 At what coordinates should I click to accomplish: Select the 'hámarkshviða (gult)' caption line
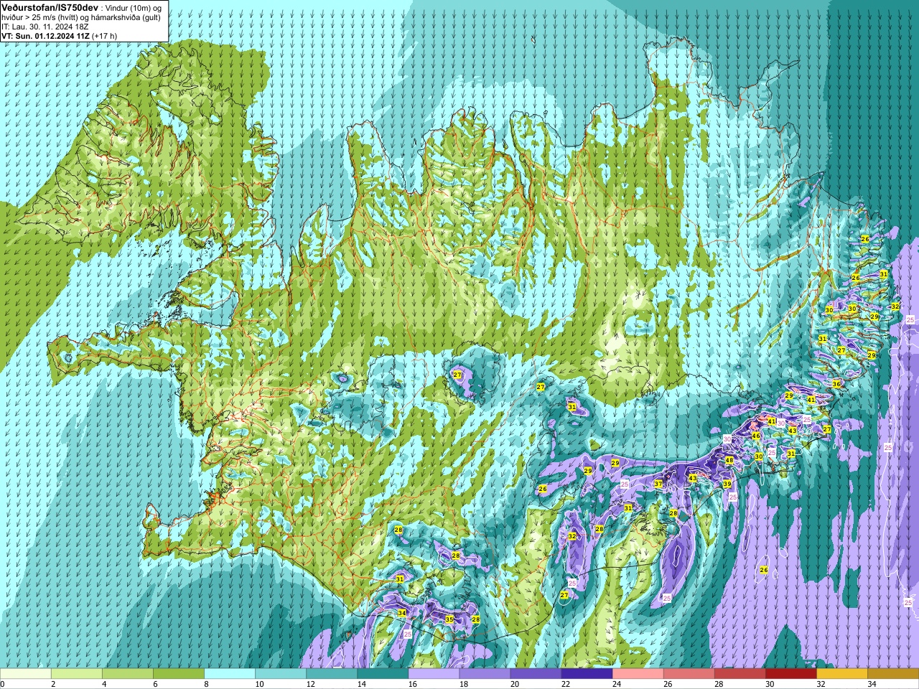click(x=124, y=17)
